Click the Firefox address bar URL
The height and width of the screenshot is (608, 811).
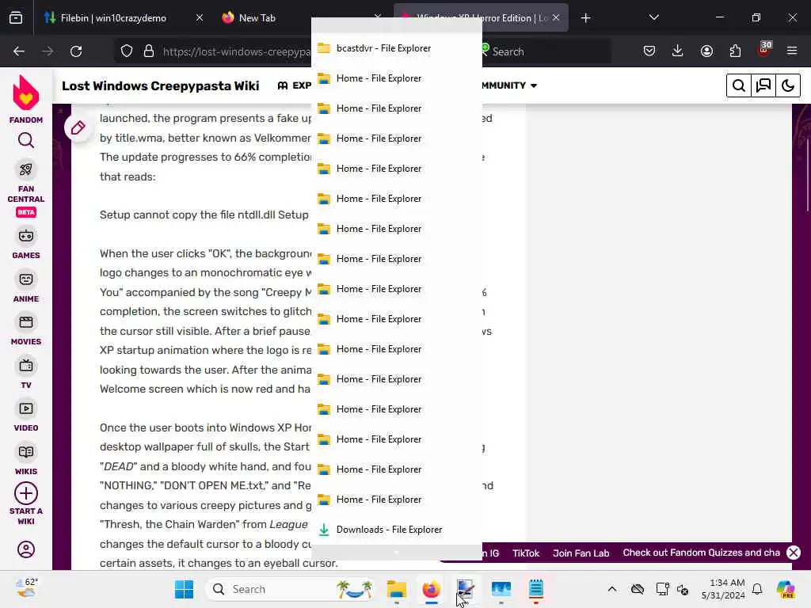coord(236,51)
